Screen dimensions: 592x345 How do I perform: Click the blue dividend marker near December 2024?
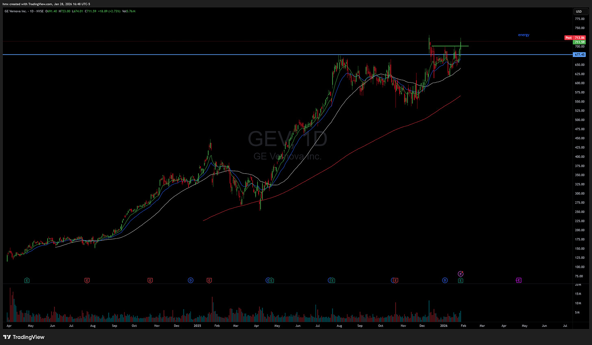click(190, 280)
